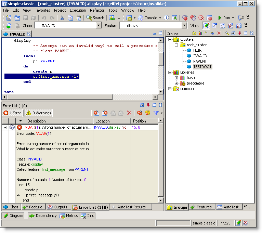The height and width of the screenshot is (233, 262).
Task: Click the red X delete icon in Error List
Action: (129, 113)
